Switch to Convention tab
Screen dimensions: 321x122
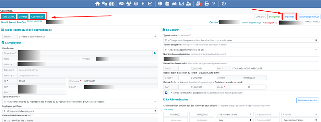click(37, 17)
